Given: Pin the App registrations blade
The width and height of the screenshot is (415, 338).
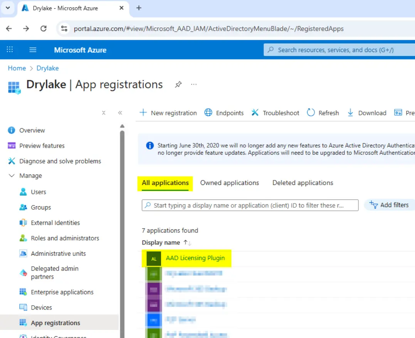Looking at the screenshot, I should [178, 85].
